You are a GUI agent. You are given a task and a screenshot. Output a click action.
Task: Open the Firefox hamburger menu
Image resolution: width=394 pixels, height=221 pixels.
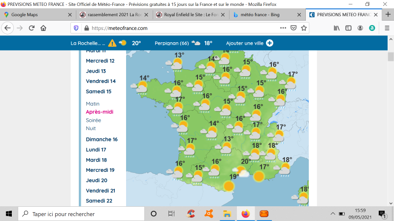click(387, 28)
